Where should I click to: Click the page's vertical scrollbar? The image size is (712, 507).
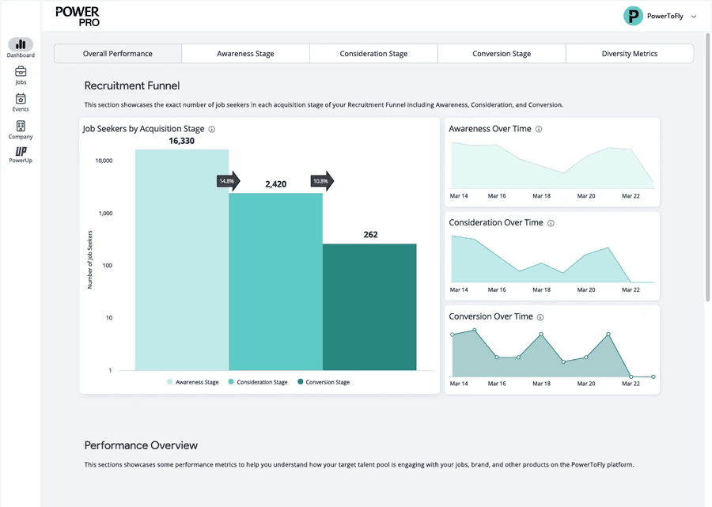[x=707, y=166]
